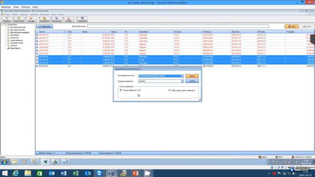Viewport: 315px width, 177px height.
Task: Select 'Urząd skarbowy' node in the tree
Action: point(16,40)
